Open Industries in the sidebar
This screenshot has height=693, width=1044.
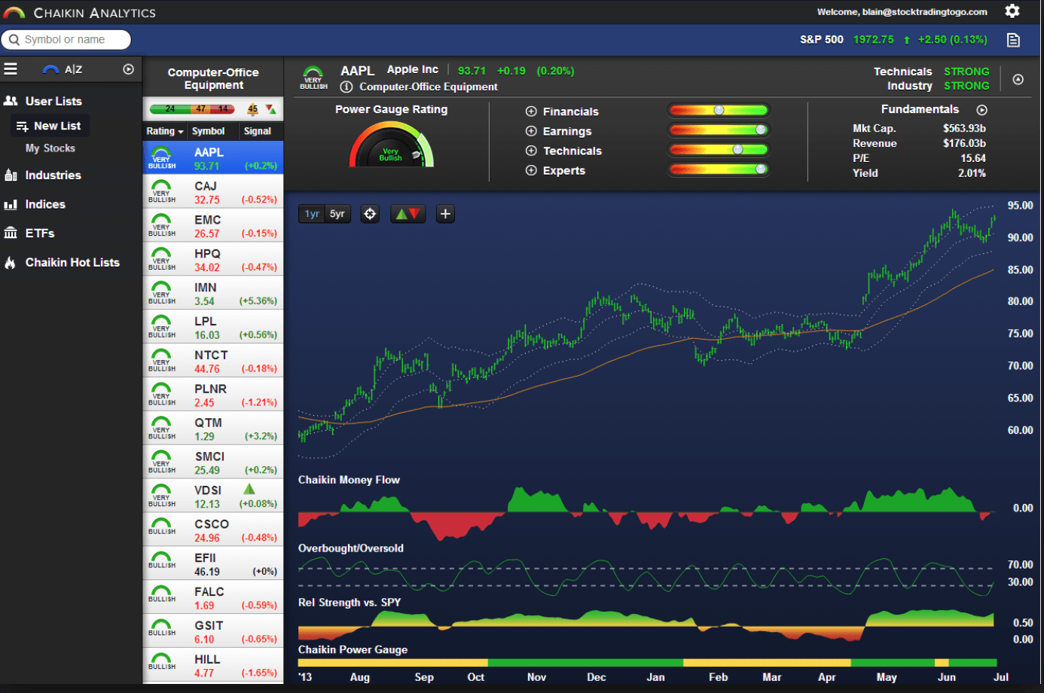pos(53,176)
